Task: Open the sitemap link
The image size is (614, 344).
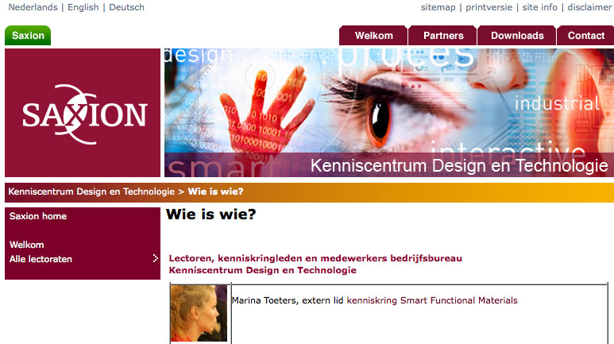Action: 438,7
